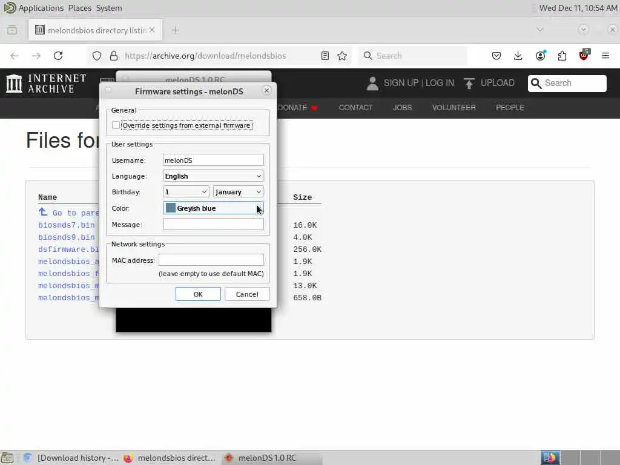Click the clock in the top panel
Viewport: 620px width, 465px height.
coord(578,8)
